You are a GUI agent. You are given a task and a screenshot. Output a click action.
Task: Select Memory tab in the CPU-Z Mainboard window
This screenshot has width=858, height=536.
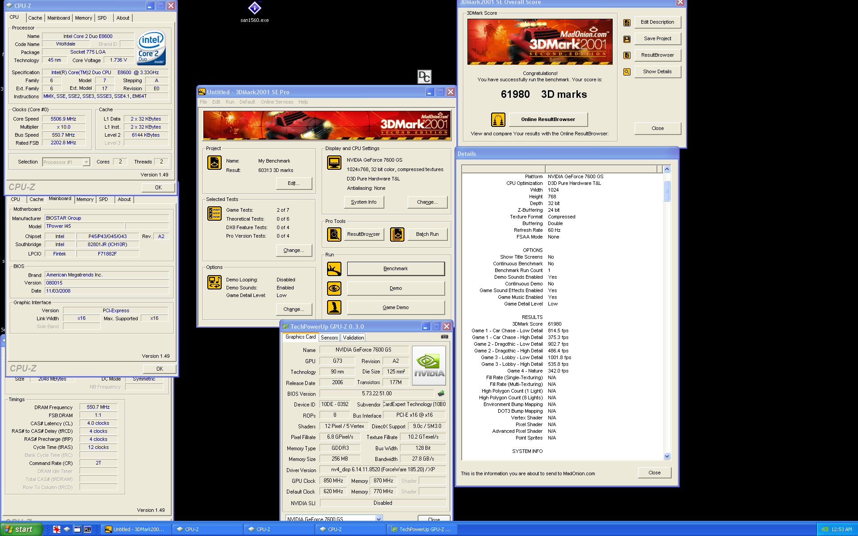coord(85,200)
